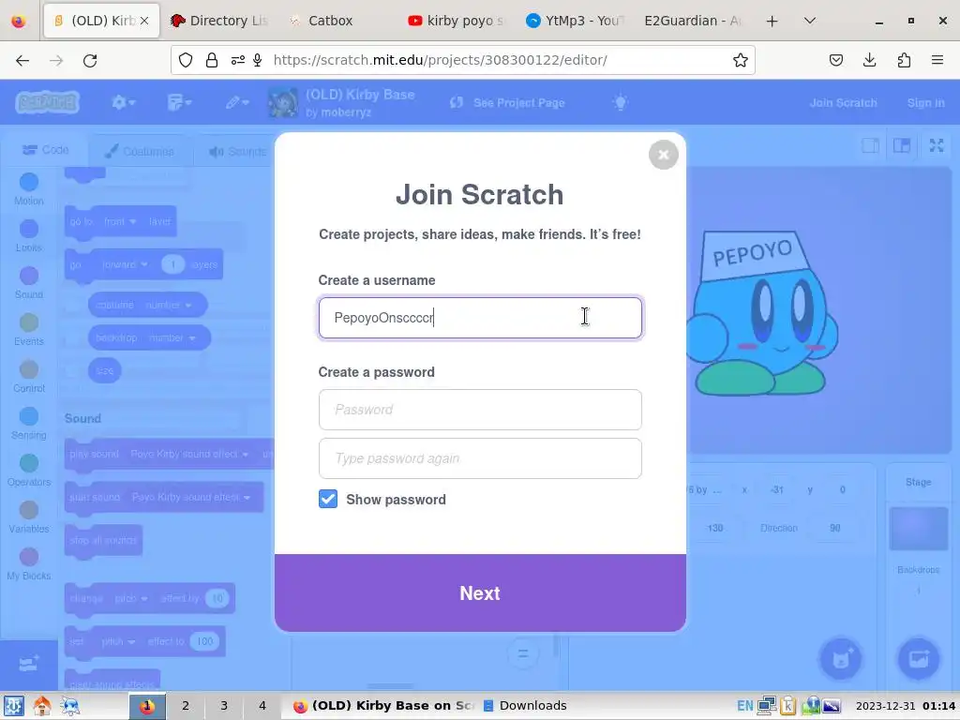Bookmark this page with star icon

coord(741,60)
